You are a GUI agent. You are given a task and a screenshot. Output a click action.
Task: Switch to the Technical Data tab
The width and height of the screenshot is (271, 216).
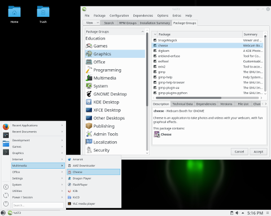(182, 104)
